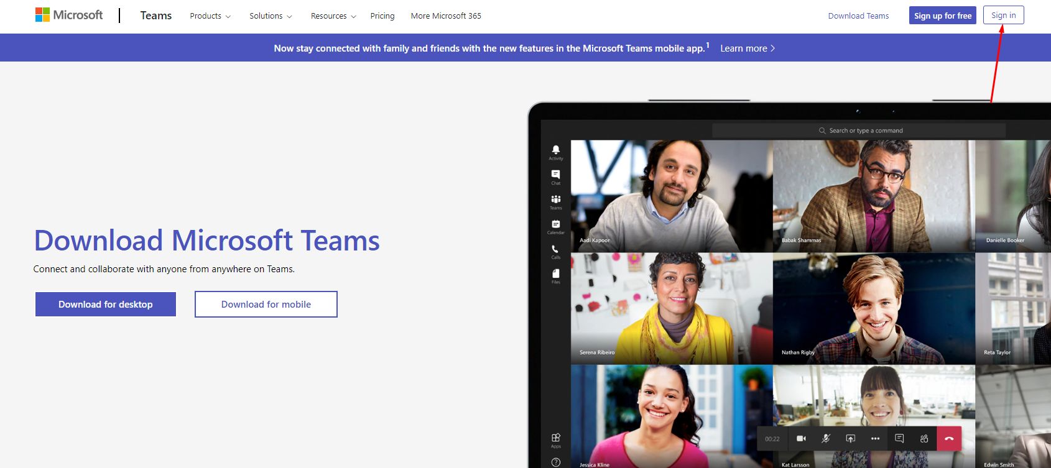Open the Activity bell icon in Teams sidebar

pos(556,152)
